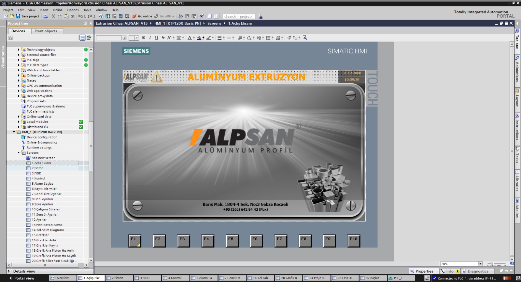Expand the Technology objects tree node
521x282 pixels.
[19, 50]
